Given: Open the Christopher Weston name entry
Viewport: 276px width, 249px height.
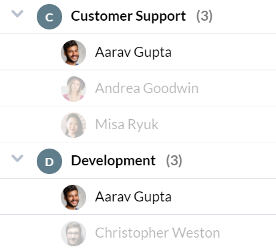Looking at the screenshot, I should 158,233.
